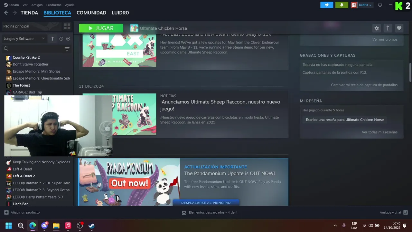The width and height of the screenshot is (412, 232).
Task: Click the green JUGAR button
Action: tap(101, 28)
